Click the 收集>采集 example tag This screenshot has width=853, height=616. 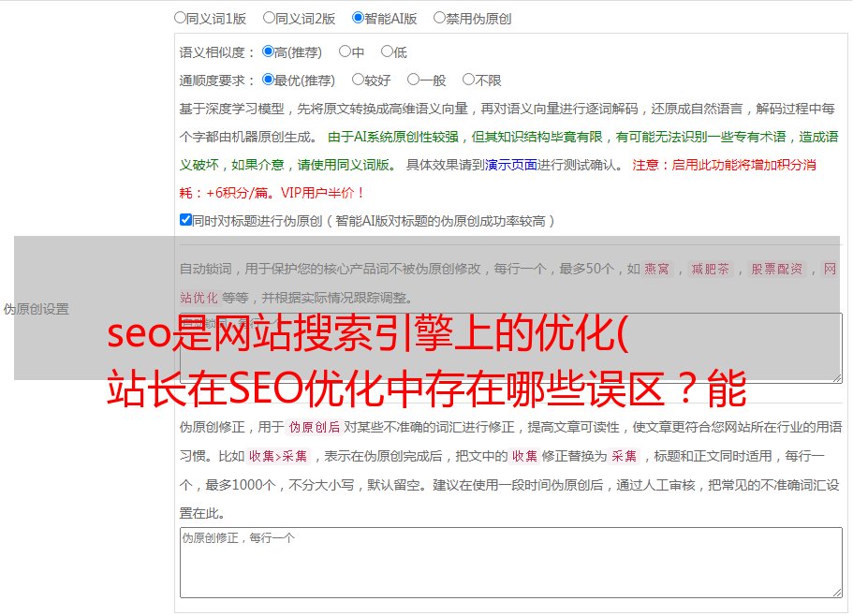278,456
